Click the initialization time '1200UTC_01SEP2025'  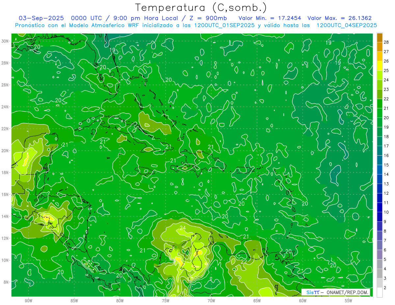click(x=225, y=25)
